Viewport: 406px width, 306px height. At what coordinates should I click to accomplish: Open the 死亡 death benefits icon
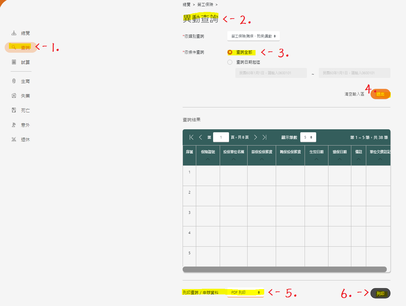click(14, 110)
